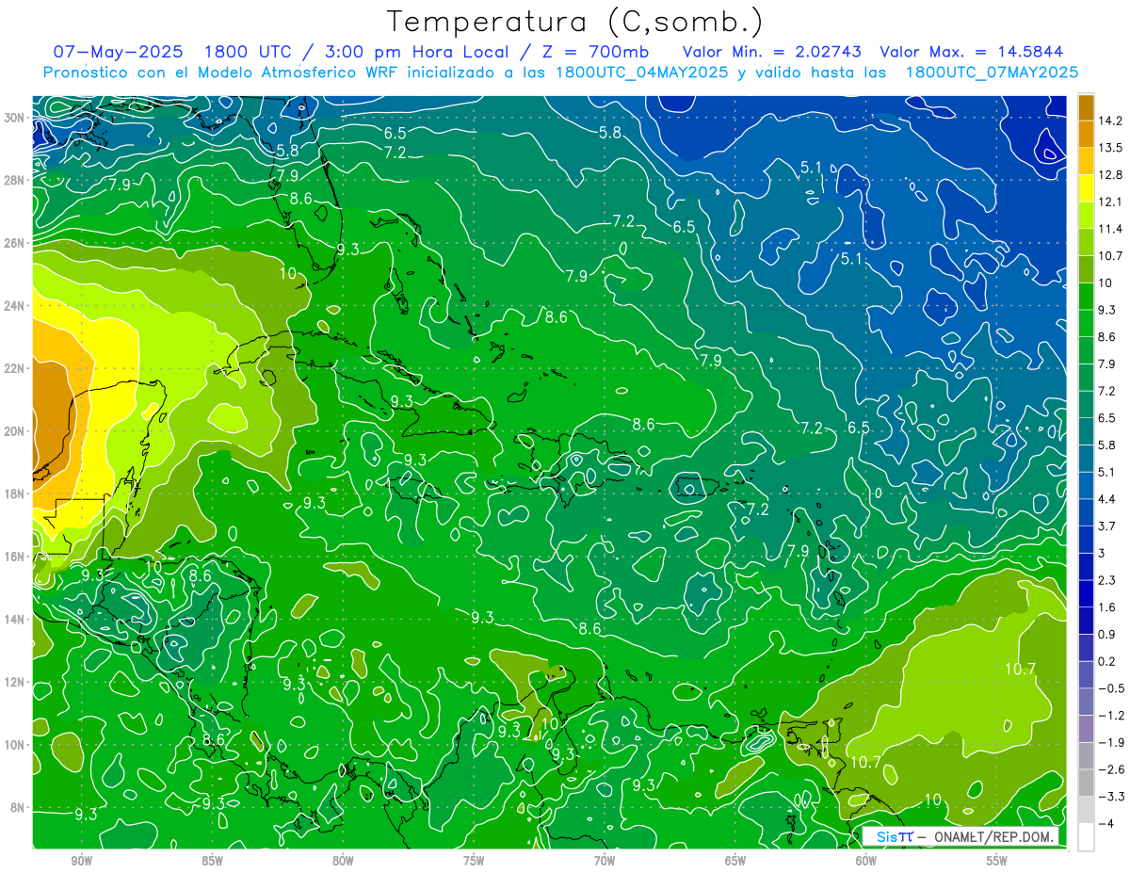
Task: Click the colorbar value label '13.5'
Action: click(x=1111, y=147)
